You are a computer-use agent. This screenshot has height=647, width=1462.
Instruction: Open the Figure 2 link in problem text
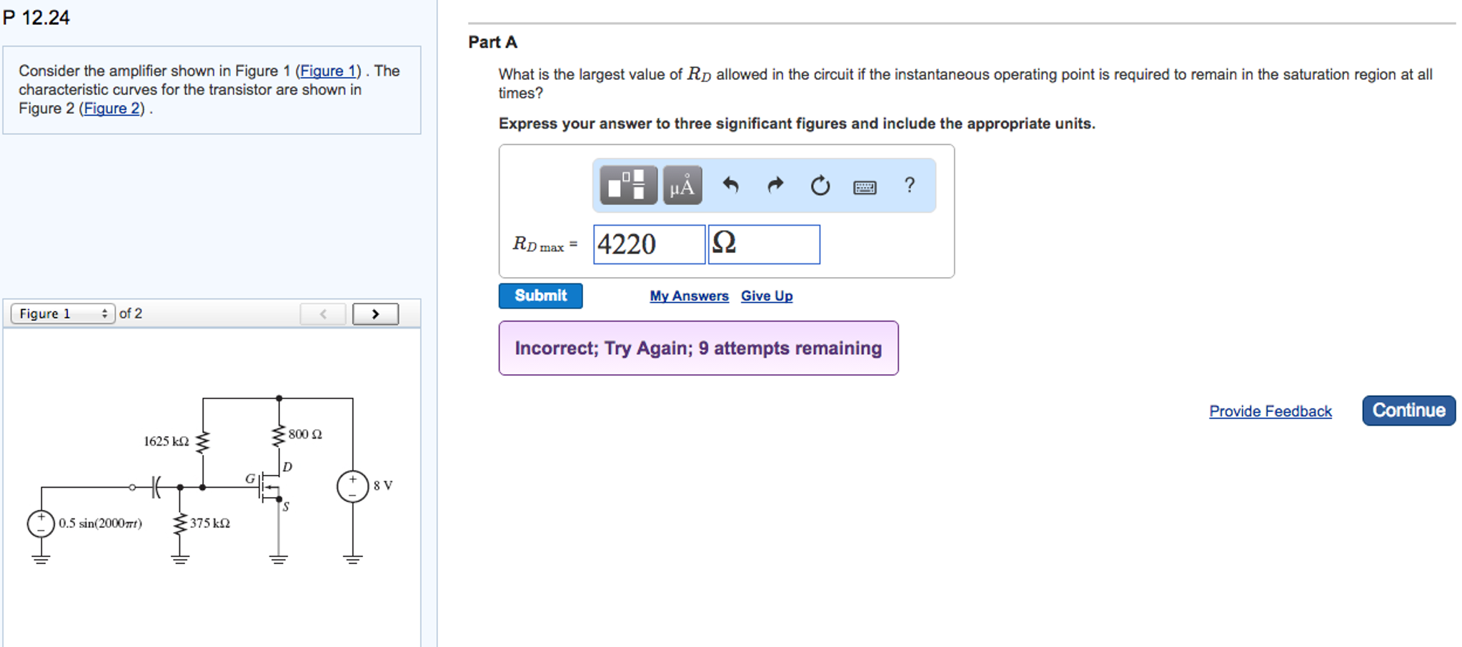point(111,109)
